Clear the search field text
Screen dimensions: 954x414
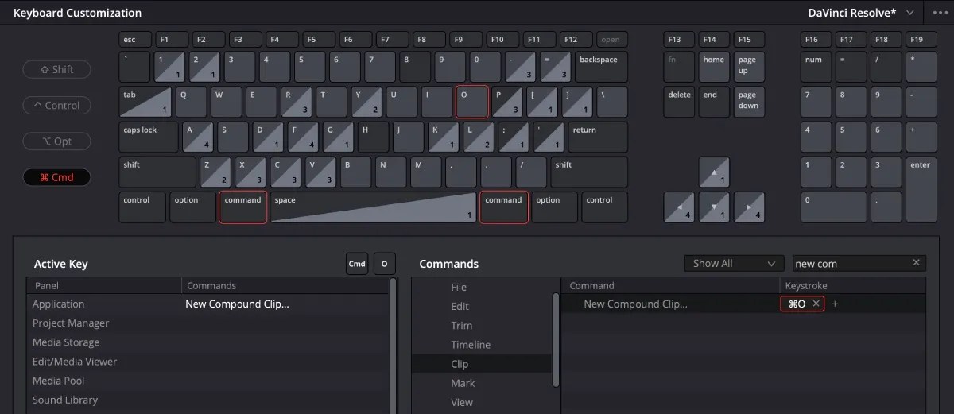916,263
